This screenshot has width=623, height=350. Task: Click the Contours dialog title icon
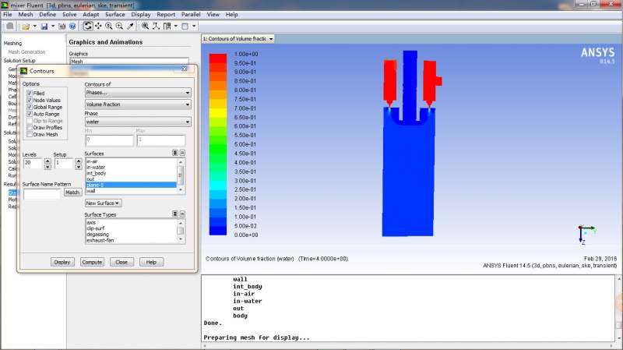click(x=24, y=71)
